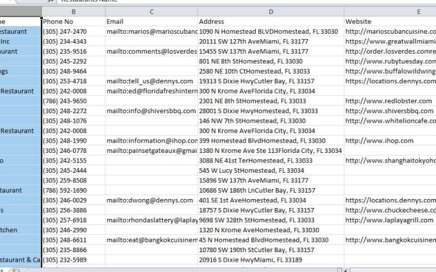Select phone cell (305) 248-1990

pyautogui.click(x=73, y=141)
